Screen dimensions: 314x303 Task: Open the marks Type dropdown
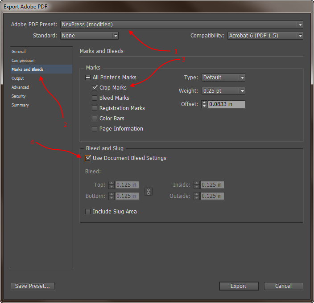223,78
